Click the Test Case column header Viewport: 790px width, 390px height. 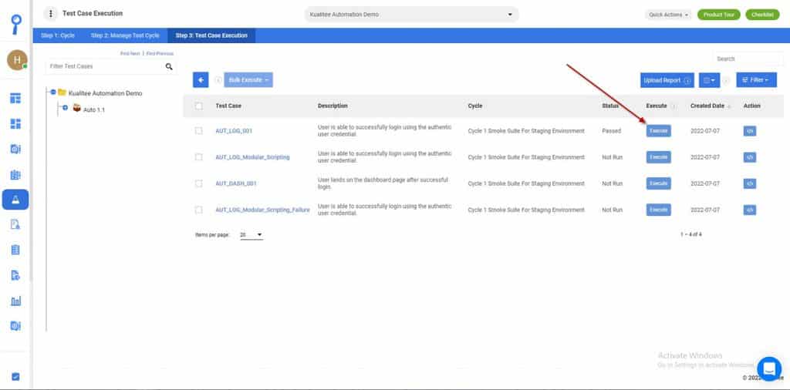click(228, 106)
